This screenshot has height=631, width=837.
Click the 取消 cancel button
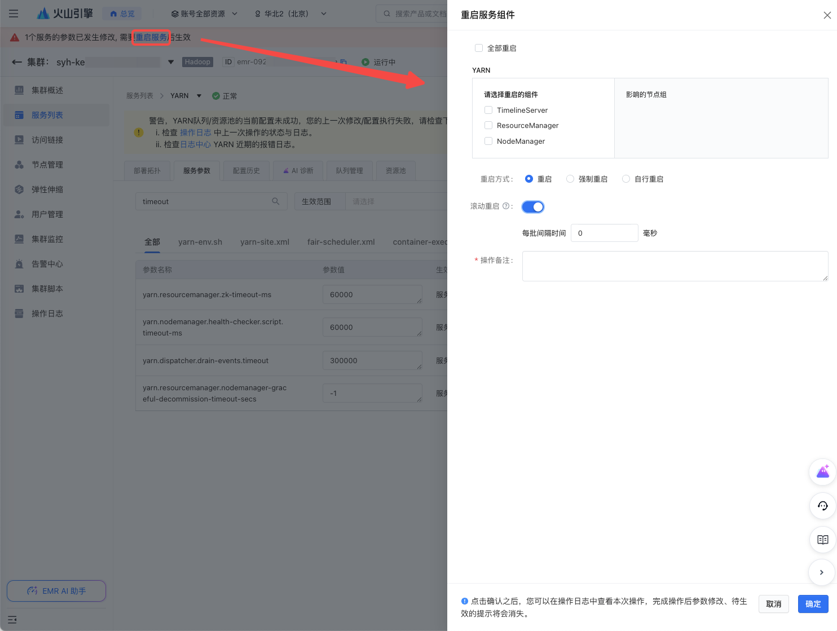point(774,604)
